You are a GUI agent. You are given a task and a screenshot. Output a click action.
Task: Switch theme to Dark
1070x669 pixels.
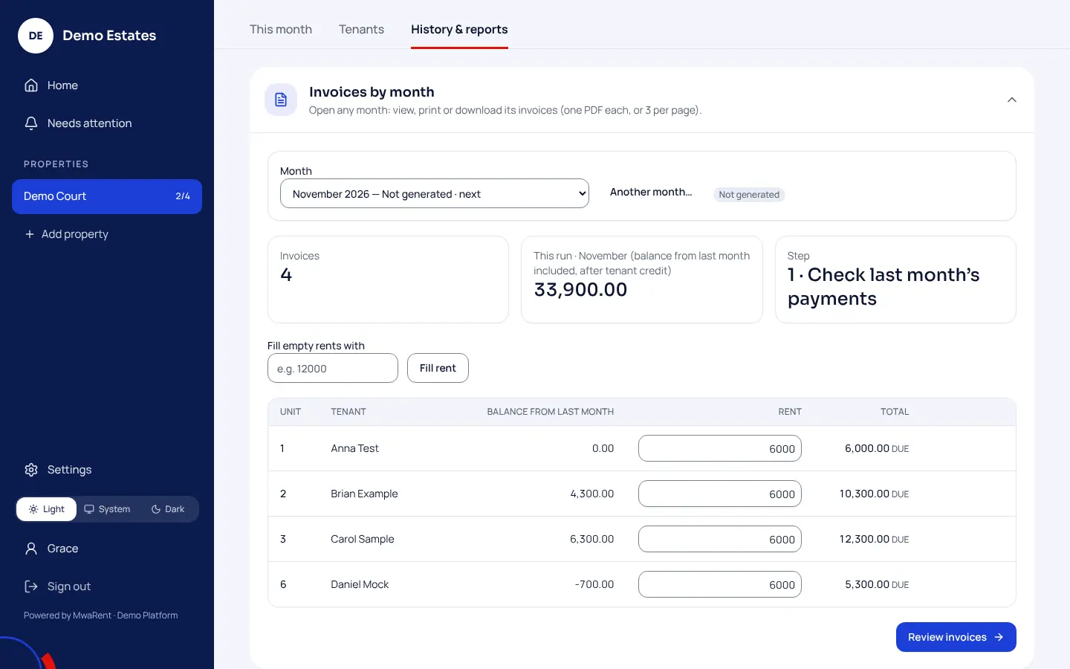point(168,509)
